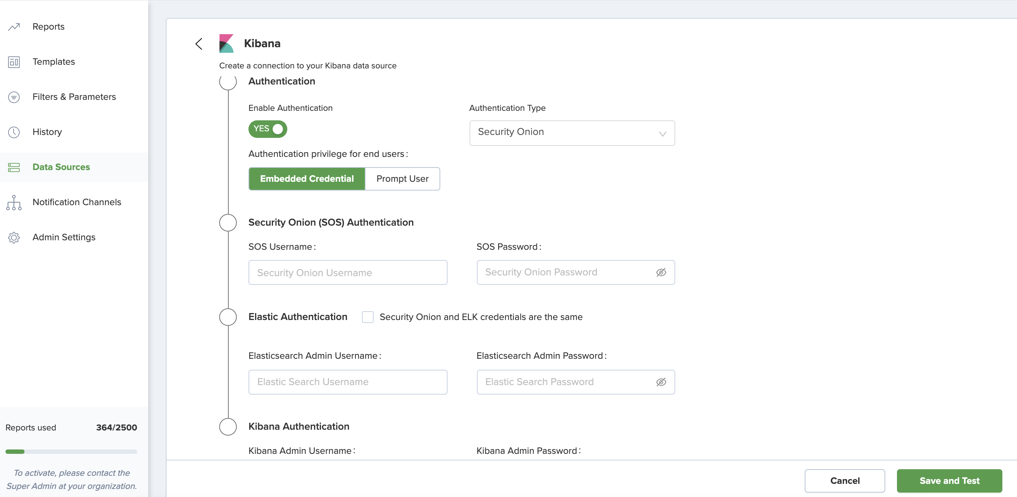Check Security Onion and ELK credentials same
The height and width of the screenshot is (497, 1017).
[x=367, y=317]
